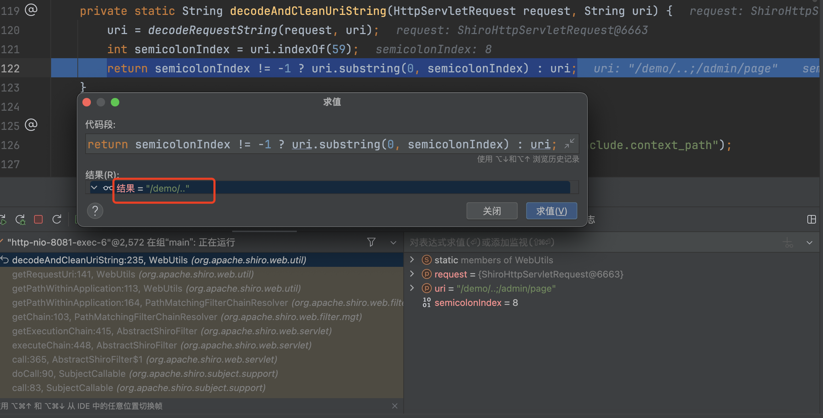This screenshot has width=823, height=418.
Task: Click the rerun debug icon with bug
Action: point(21,220)
